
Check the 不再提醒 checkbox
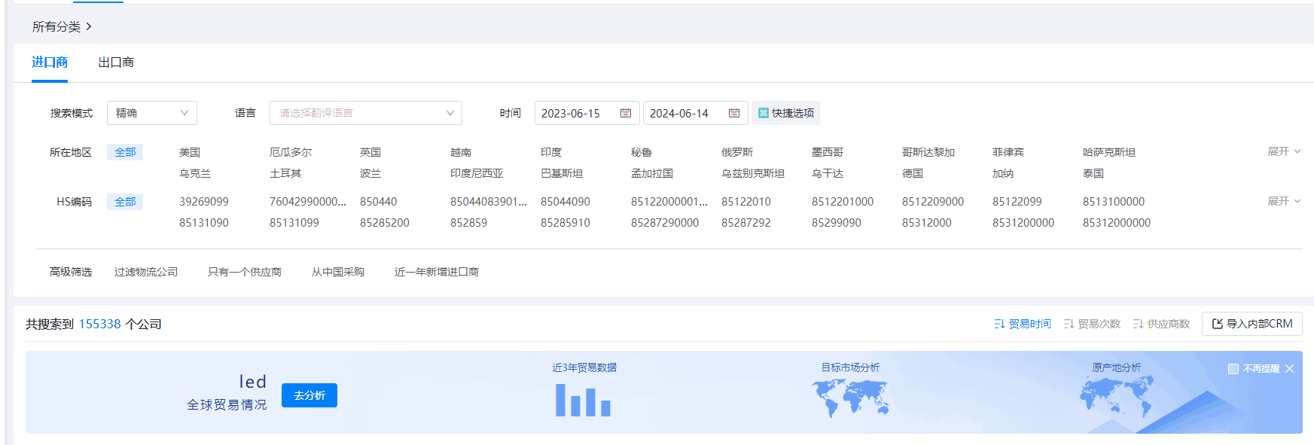[1233, 369]
